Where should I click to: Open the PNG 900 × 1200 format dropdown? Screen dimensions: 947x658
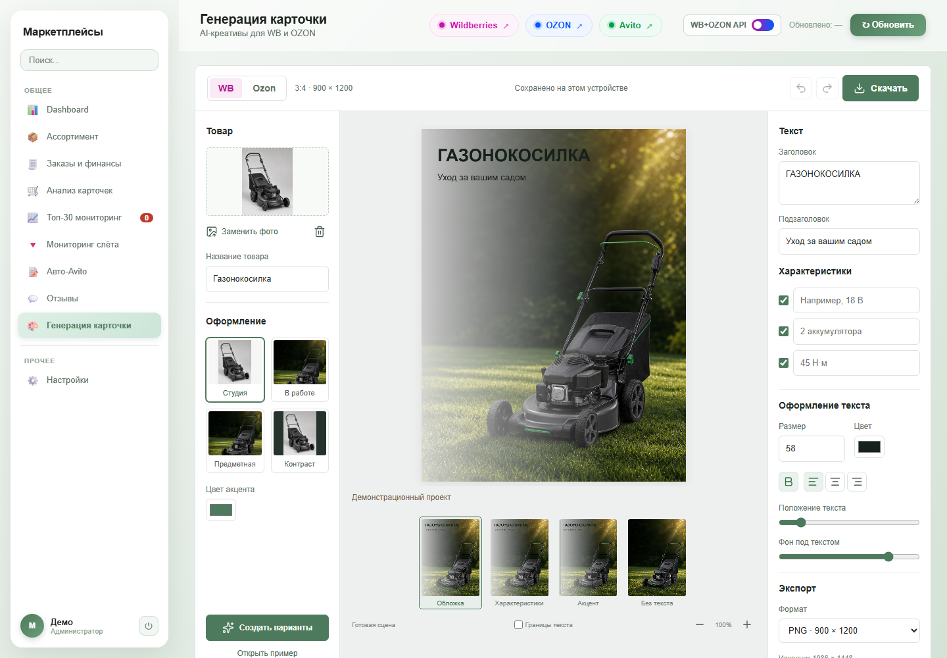(849, 630)
